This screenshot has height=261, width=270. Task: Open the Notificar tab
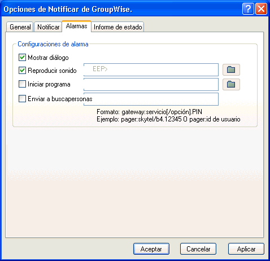[x=48, y=27]
